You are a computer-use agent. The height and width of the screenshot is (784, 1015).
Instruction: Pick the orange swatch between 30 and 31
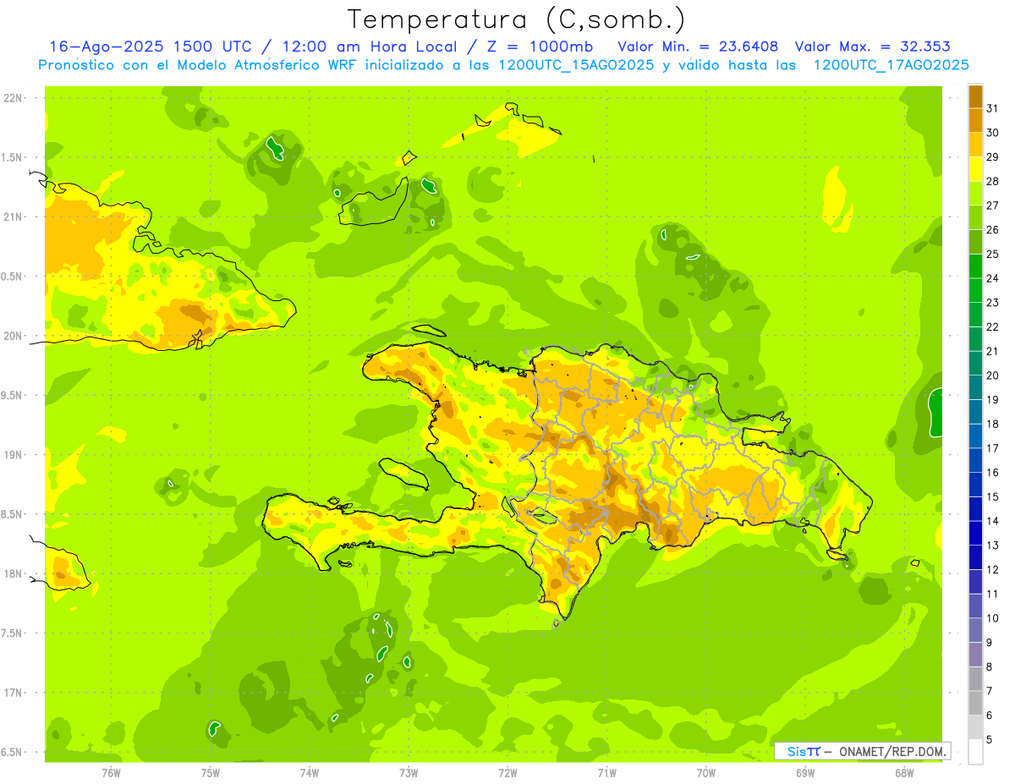[975, 120]
